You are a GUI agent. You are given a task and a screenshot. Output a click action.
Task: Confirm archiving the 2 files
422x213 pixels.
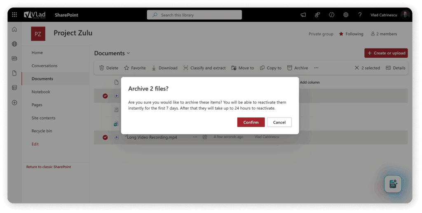tap(251, 122)
